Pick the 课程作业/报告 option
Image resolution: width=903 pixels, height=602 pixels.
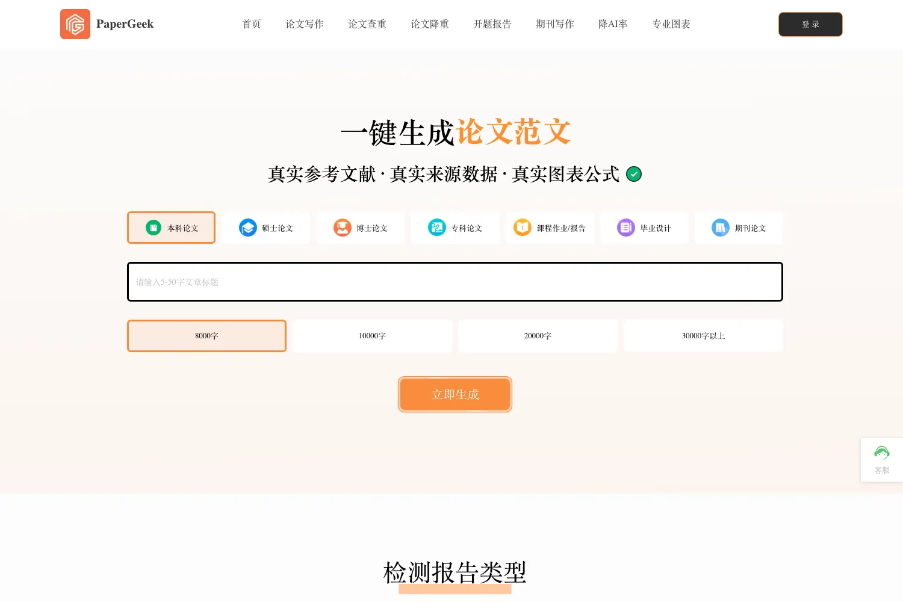pos(550,228)
